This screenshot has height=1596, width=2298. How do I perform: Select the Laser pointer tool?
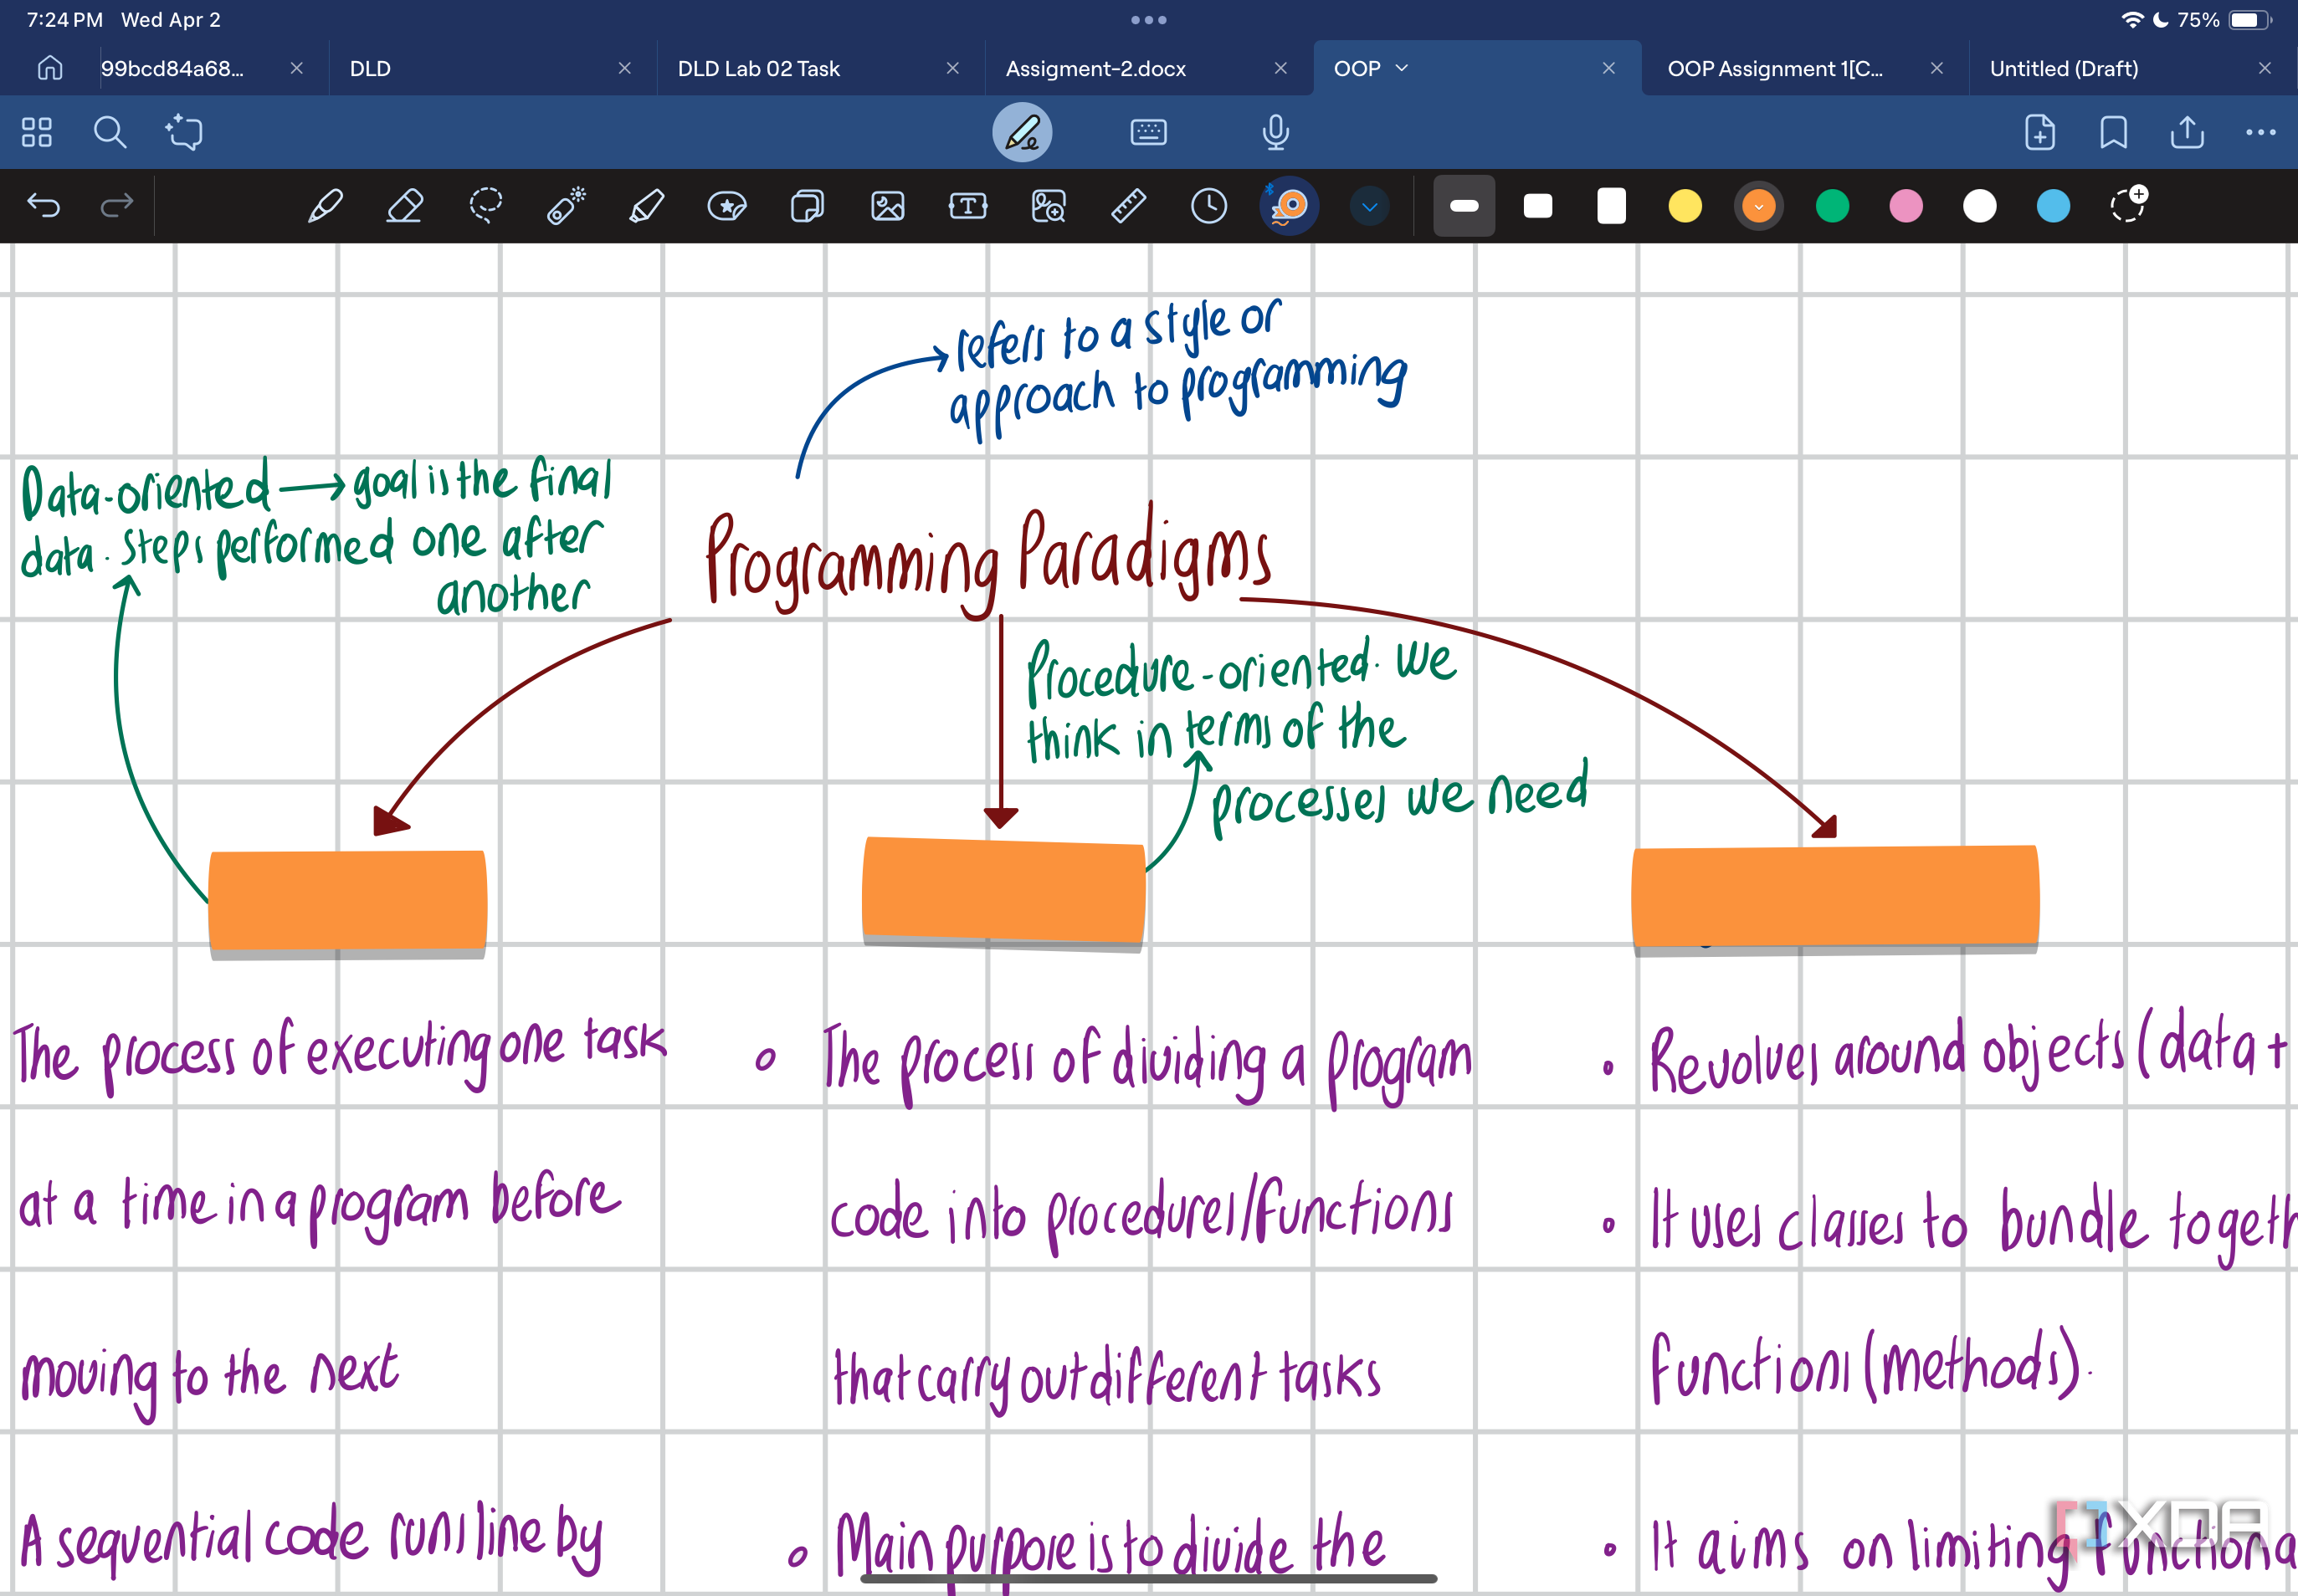[567, 206]
